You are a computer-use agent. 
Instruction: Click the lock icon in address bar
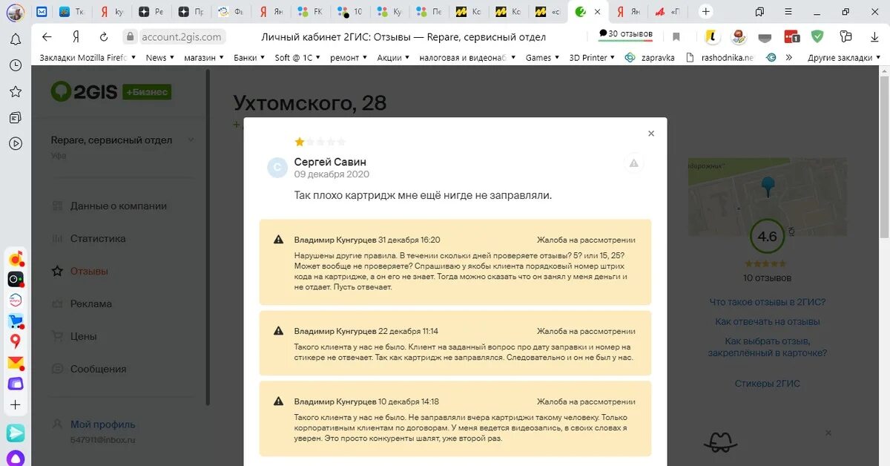(x=131, y=37)
